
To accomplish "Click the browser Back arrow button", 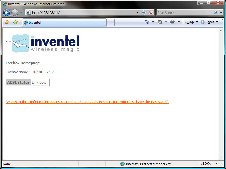I will 6,13.
